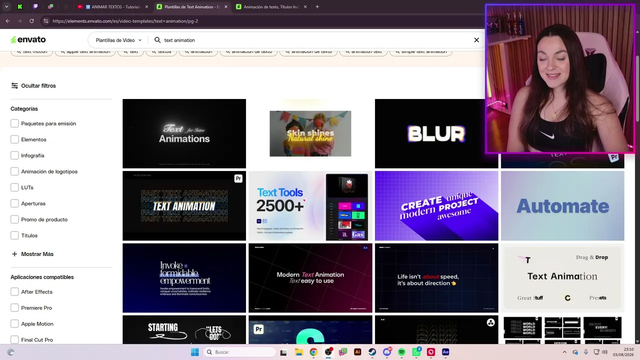Open Adobe Illustrator from the taskbar
This screenshot has height=360, width=640.
click(x=357, y=352)
